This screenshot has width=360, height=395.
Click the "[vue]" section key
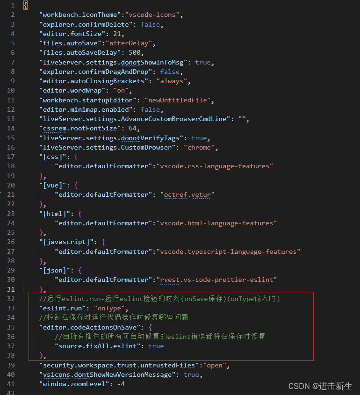click(x=53, y=186)
